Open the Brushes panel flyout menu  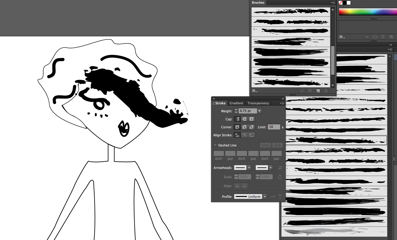click(x=333, y=2)
